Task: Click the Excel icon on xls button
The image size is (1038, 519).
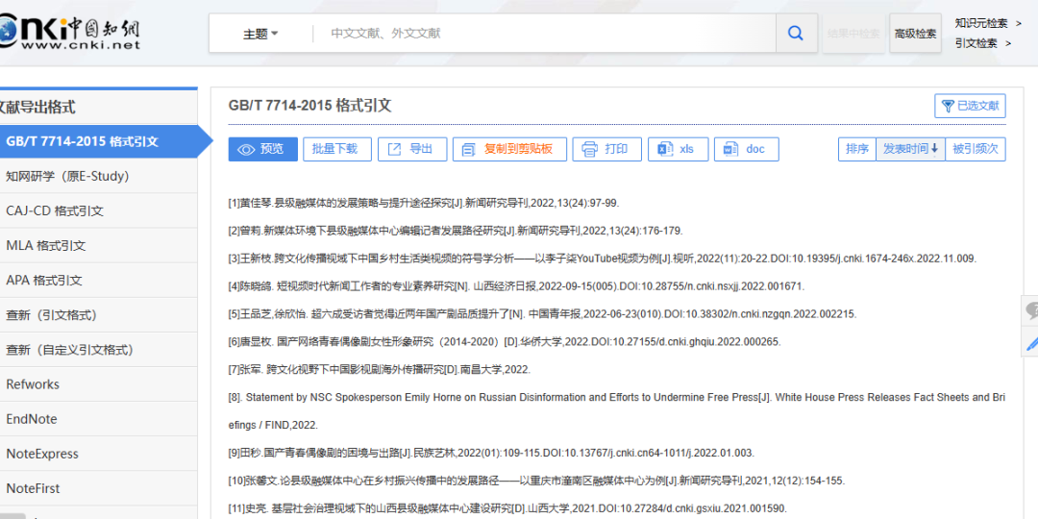Action: coord(665,149)
